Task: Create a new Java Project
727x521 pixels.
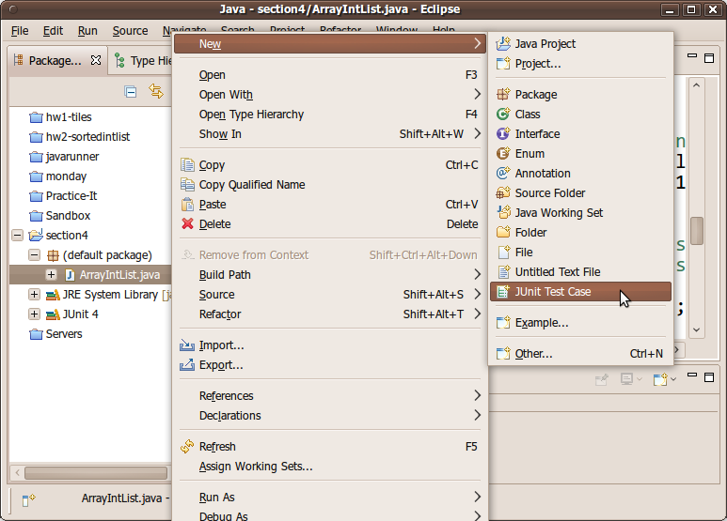Action: (545, 44)
